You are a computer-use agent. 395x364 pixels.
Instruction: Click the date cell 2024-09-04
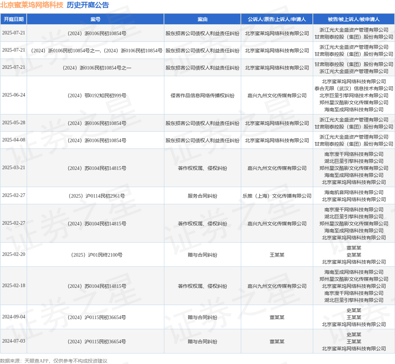coord(14,317)
